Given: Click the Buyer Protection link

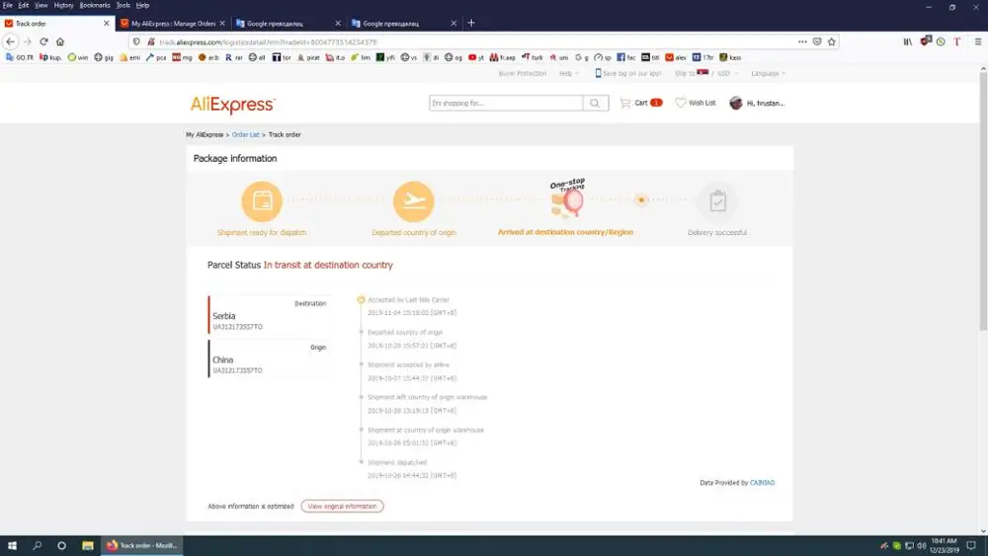Looking at the screenshot, I should coord(523,74).
